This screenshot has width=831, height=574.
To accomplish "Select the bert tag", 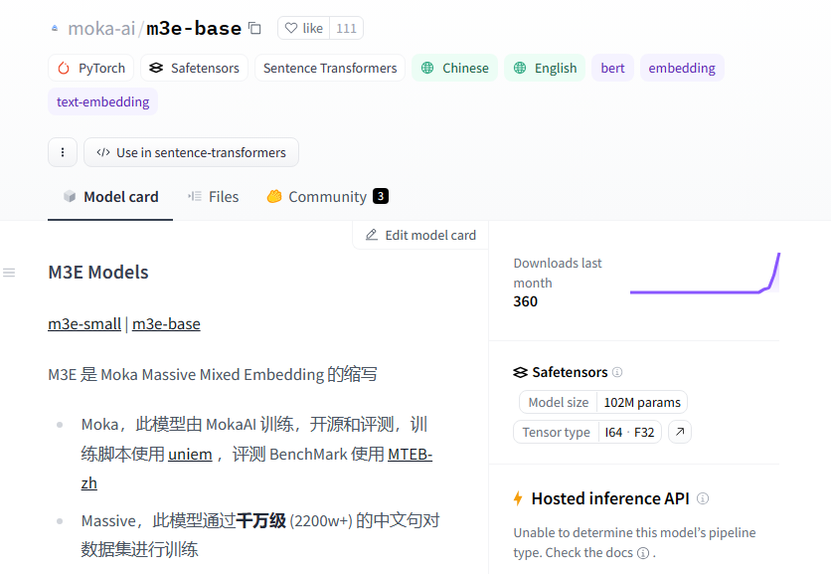I will pos(612,68).
